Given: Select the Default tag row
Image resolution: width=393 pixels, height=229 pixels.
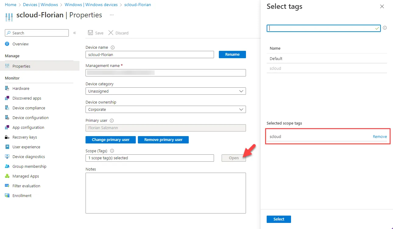Looking at the screenshot, I should point(327,58).
